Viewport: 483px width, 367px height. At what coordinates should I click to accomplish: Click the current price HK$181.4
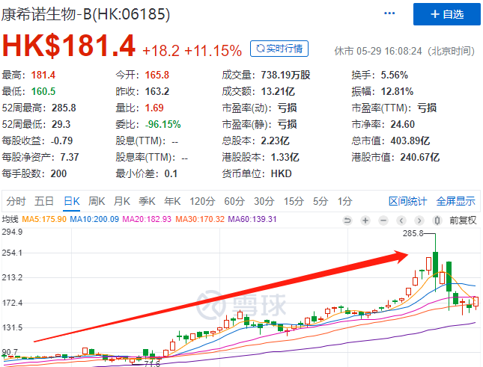pos(69,46)
